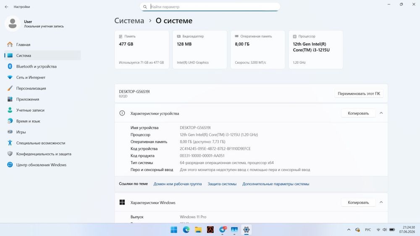Click the home icon beside Главная

click(10, 45)
